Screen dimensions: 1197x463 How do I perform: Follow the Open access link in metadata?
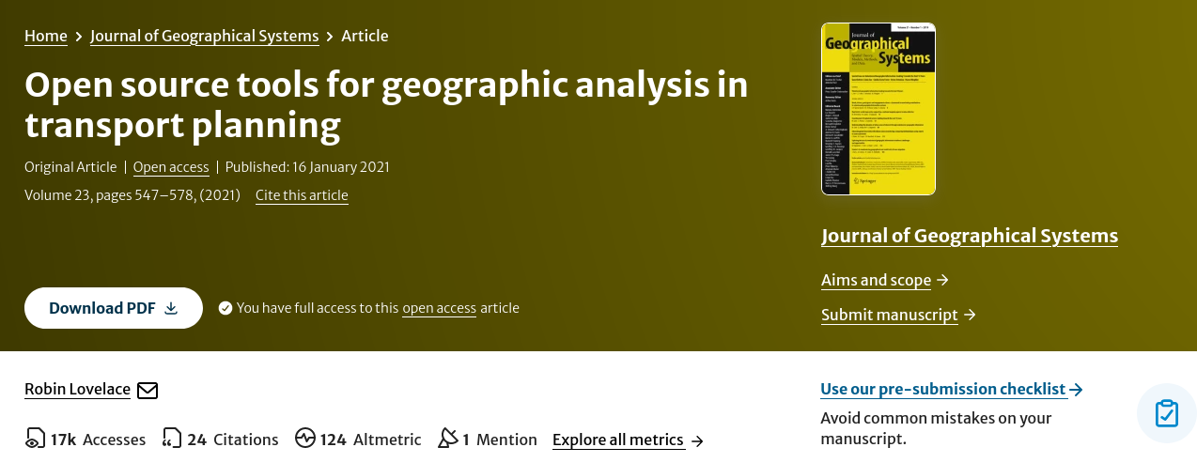[171, 167]
